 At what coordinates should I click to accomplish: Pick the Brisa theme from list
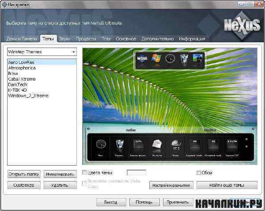pos(42,73)
